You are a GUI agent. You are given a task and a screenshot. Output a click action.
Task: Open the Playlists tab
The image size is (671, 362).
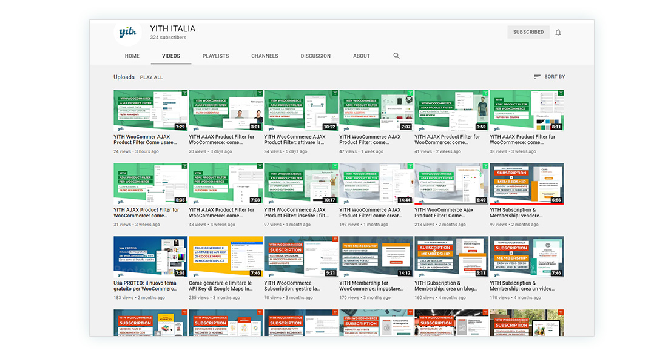pos(216,56)
